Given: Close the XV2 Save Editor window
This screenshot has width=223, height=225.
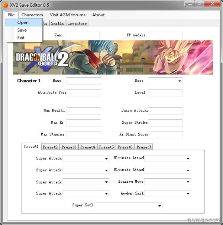Looking at the screenshot, I should click(212, 4).
